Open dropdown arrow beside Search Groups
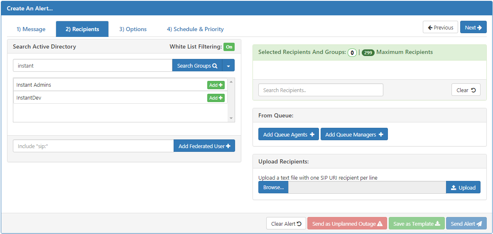The height and width of the screenshot is (234, 493). (x=228, y=66)
